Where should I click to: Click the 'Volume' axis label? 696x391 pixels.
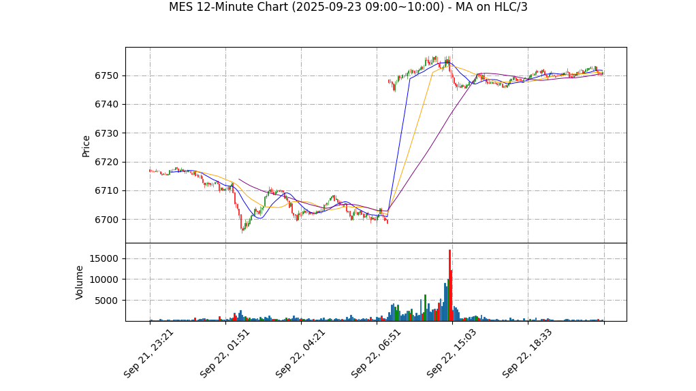pos(79,282)
